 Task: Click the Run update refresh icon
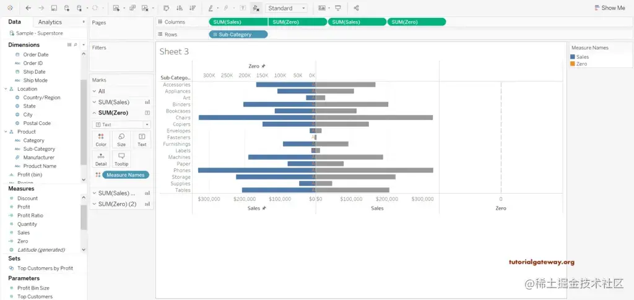click(95, 7)
